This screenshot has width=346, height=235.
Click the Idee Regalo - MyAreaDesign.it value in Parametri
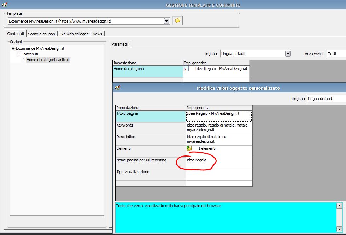pyautogui.click(x=221, y=69)
